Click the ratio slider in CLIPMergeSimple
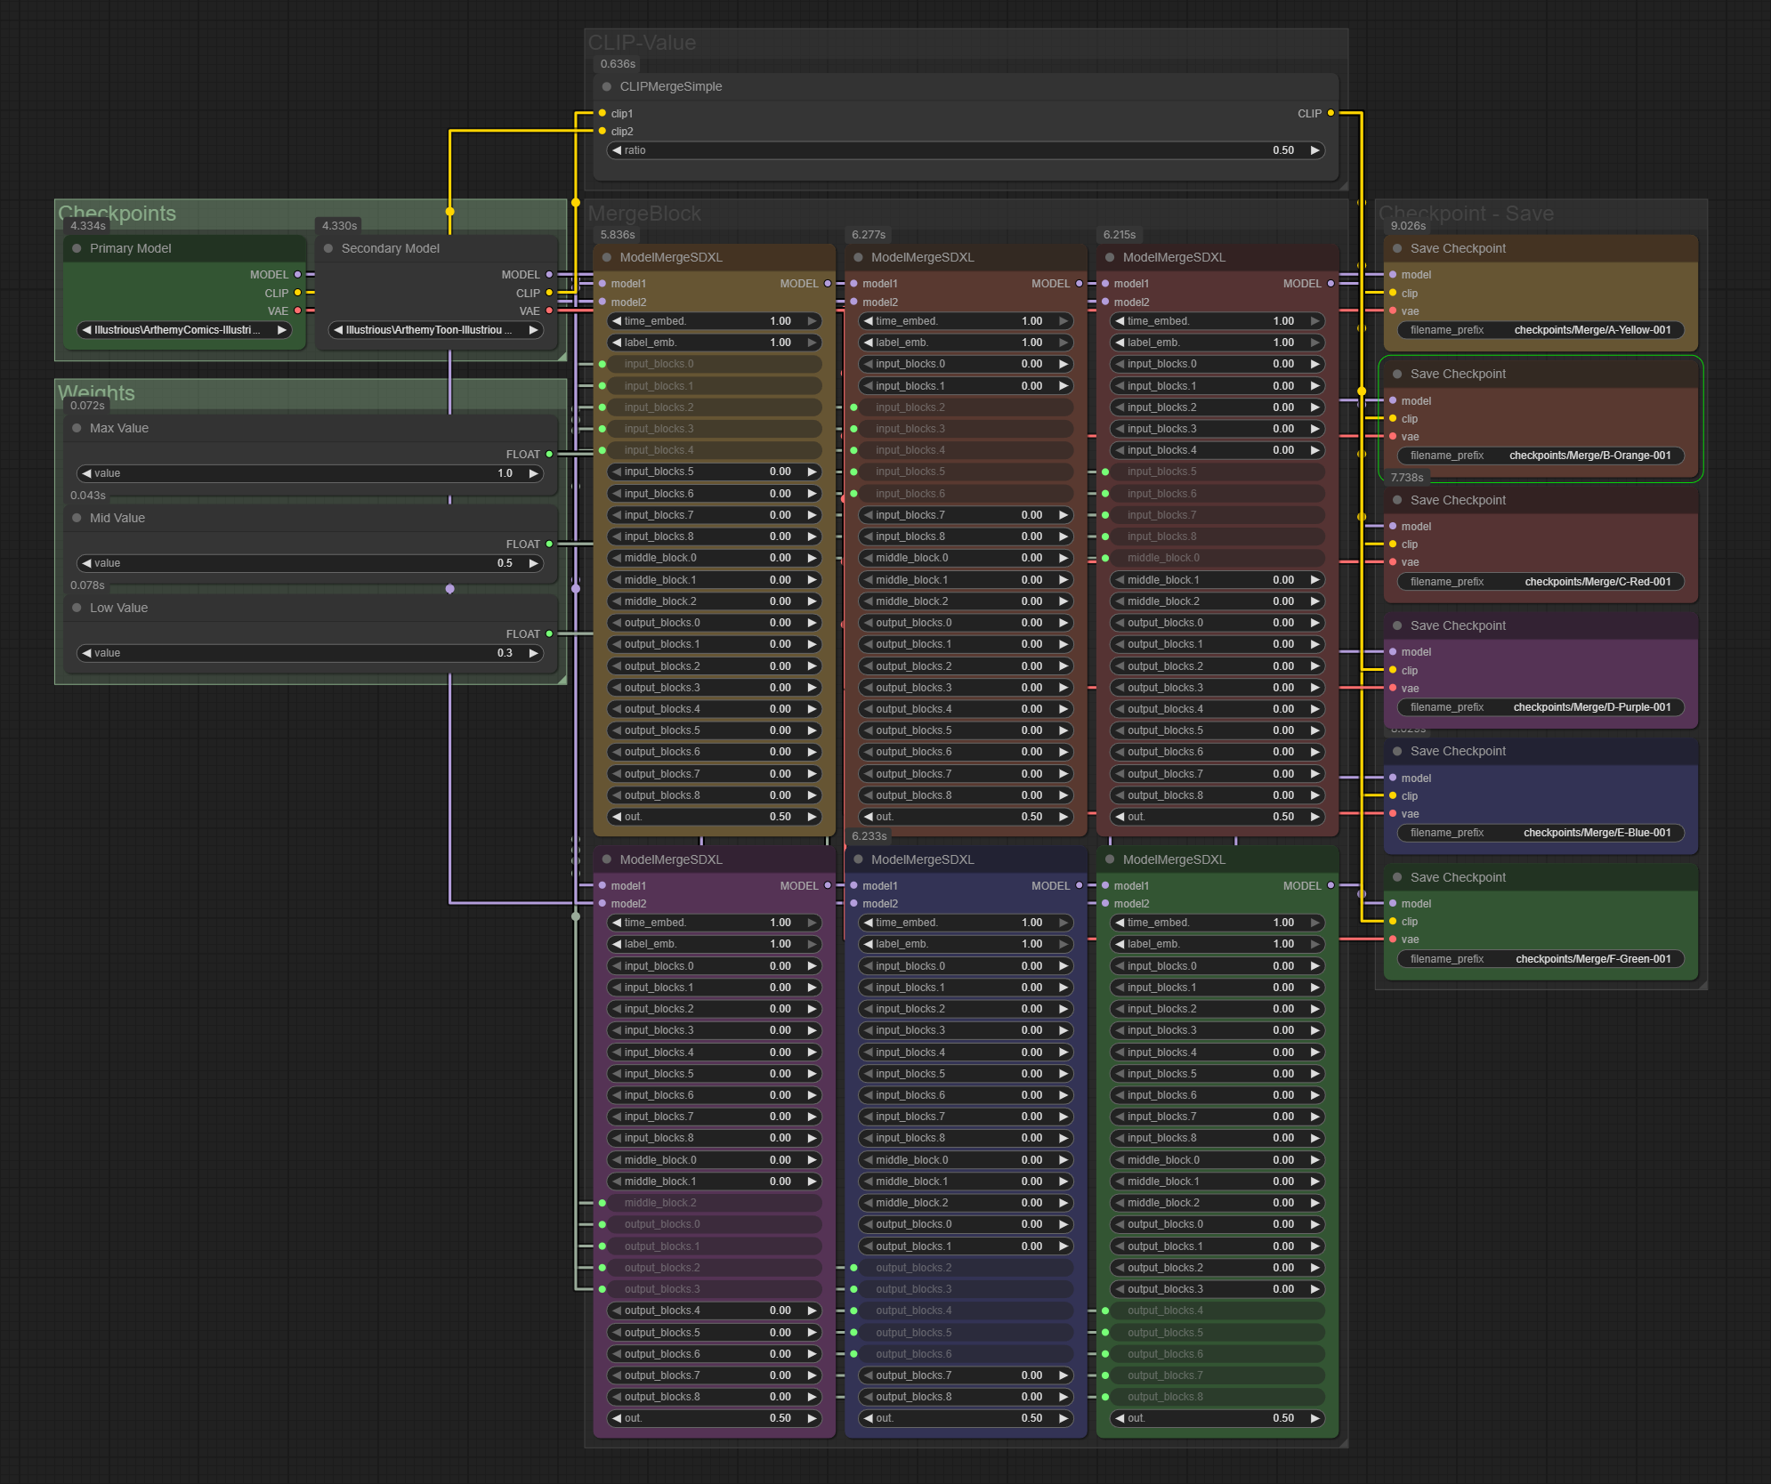 point(965,150)
